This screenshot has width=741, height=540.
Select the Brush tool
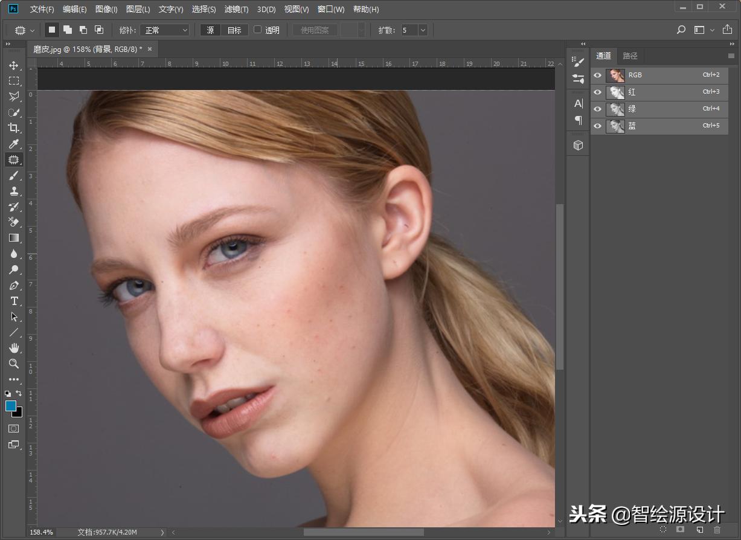[13, 176]
